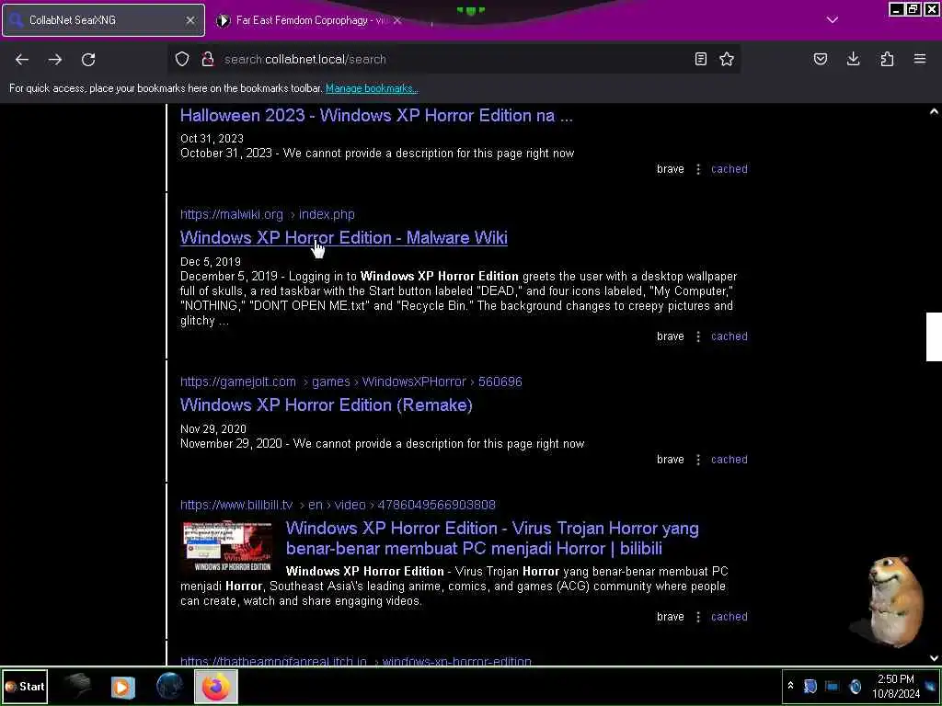Go forward using the forward arrow
The height and width of the screenshot is (706, 942).
coord(55,60)
